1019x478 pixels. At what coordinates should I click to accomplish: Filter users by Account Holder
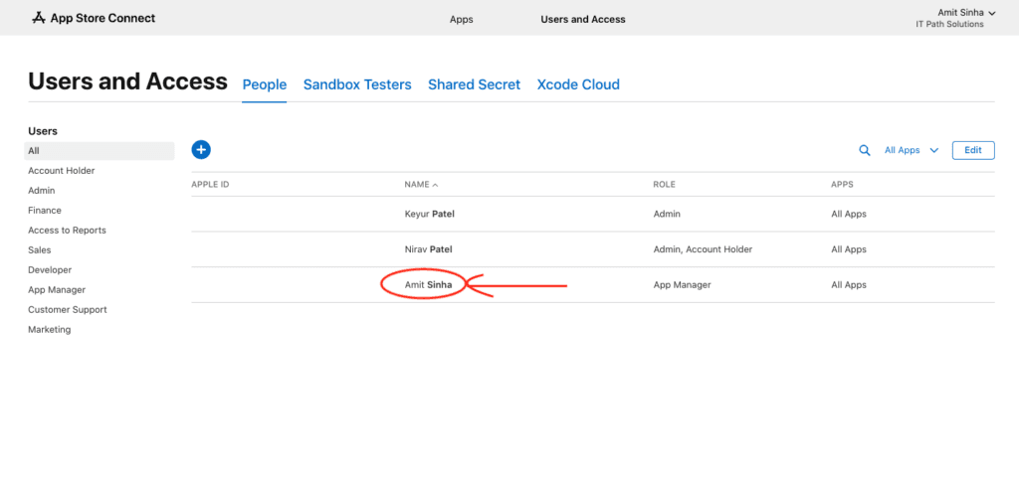click(62, 171)
